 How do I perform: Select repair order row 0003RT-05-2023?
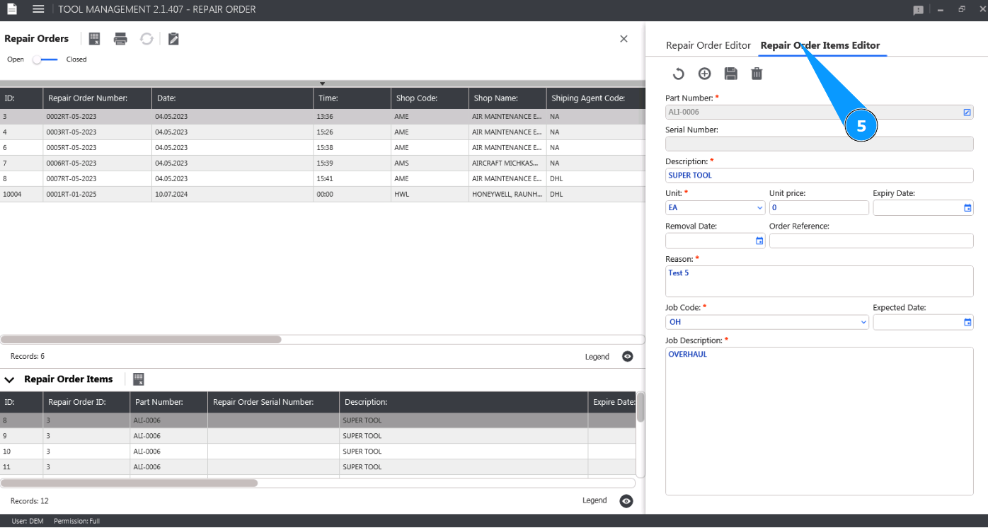323,132
